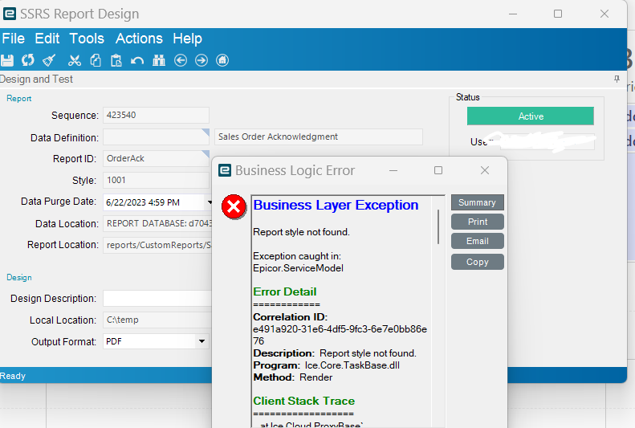This screenshot has height=428, width=635.
Task: Click the Report ID field OrderAck
Action: (x=156, y=158)
